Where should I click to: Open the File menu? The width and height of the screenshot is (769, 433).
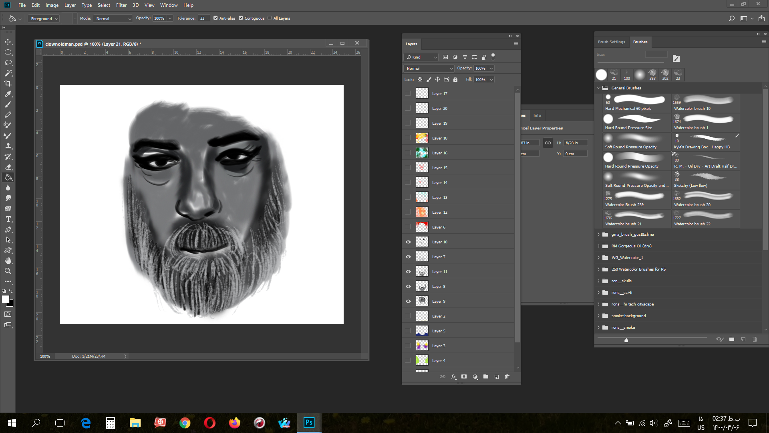pyautogui.click(x=22, y=5)
